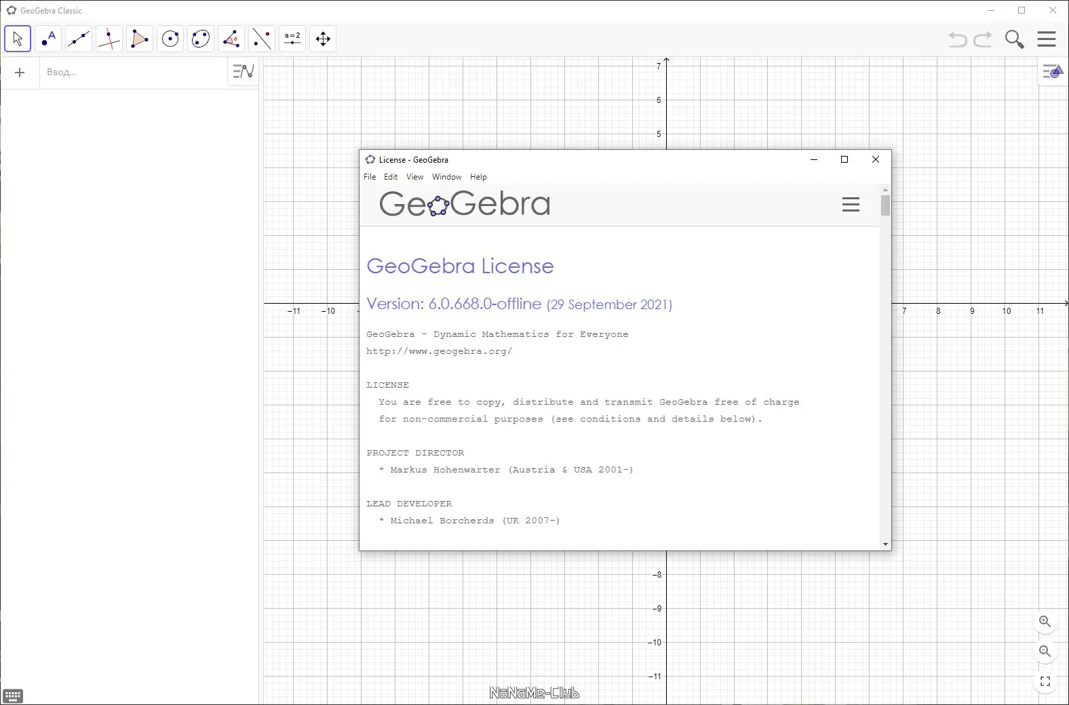Image resolution: width=1069 pixels, height=705 pixels.
Task: Open the search magnifier in toolbar
Action: coord(1015,39)
